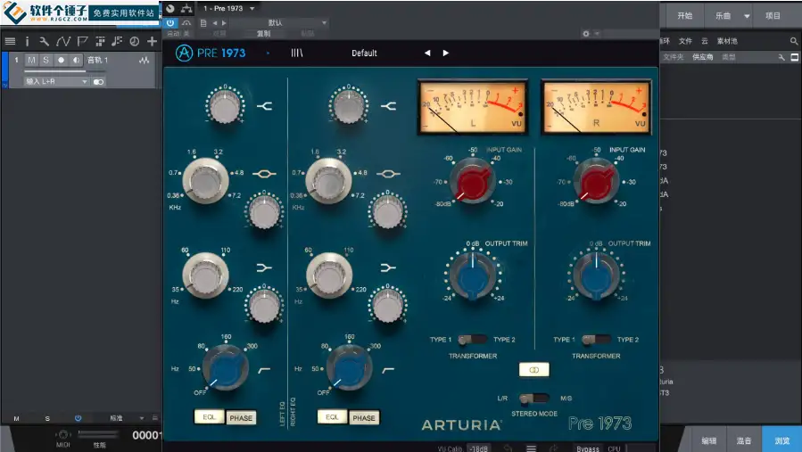Open the tempo clock icon
Image resolution: width=802 pixels, height=452 pixels.
coord(135,41)
